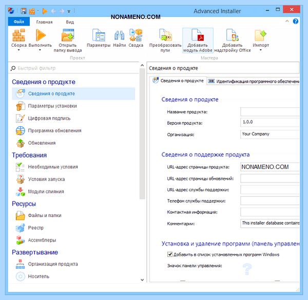Switch to Идентификация программного обеспечения tab
This screenshot has height=300, width=308.
254,81
